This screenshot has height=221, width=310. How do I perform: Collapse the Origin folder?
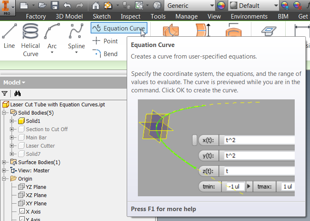pos(4,179)
